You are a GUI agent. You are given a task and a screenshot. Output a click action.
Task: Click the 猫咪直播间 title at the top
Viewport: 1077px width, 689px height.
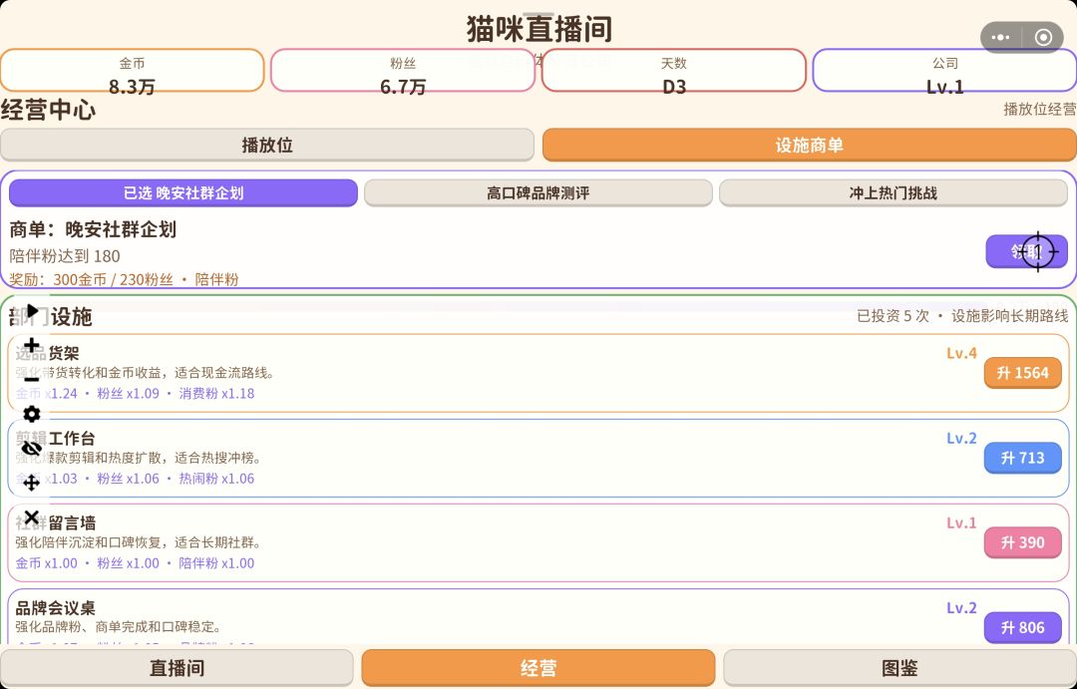pyautogui.click(x=539, y=29)
